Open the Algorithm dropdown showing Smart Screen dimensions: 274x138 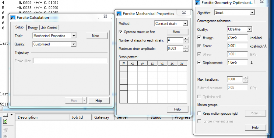point(234,12)
